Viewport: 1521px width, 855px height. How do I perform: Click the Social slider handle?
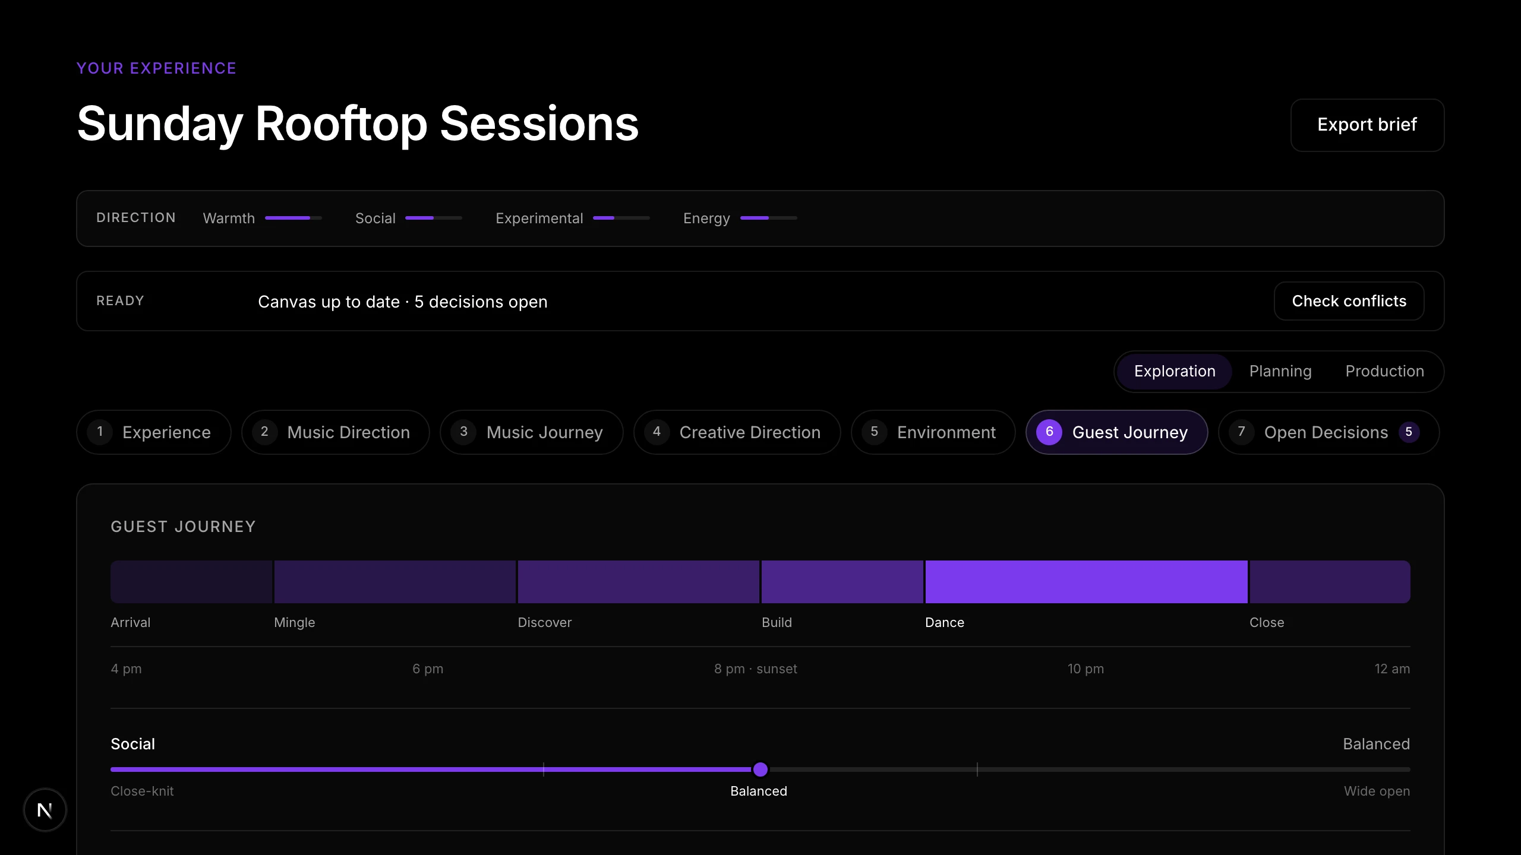pos(760,769)
